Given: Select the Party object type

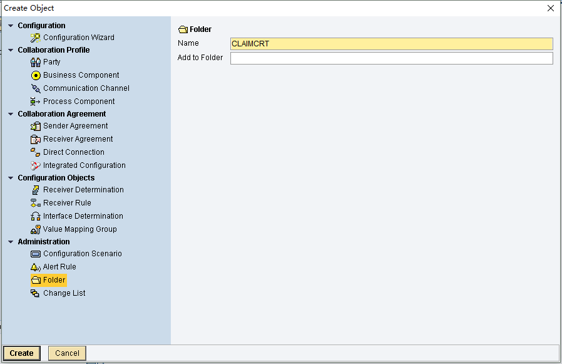Looking at the screenshot, I should pyautogui.click(x=51, y=62).
